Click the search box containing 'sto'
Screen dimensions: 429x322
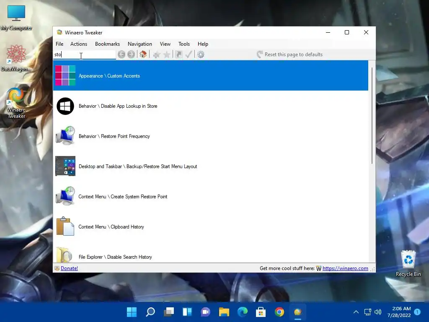[x=85, y=55]
